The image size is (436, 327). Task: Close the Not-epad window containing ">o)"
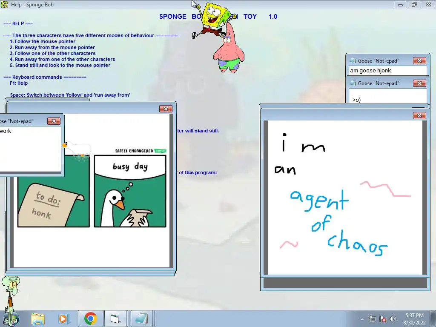(419, 83)
